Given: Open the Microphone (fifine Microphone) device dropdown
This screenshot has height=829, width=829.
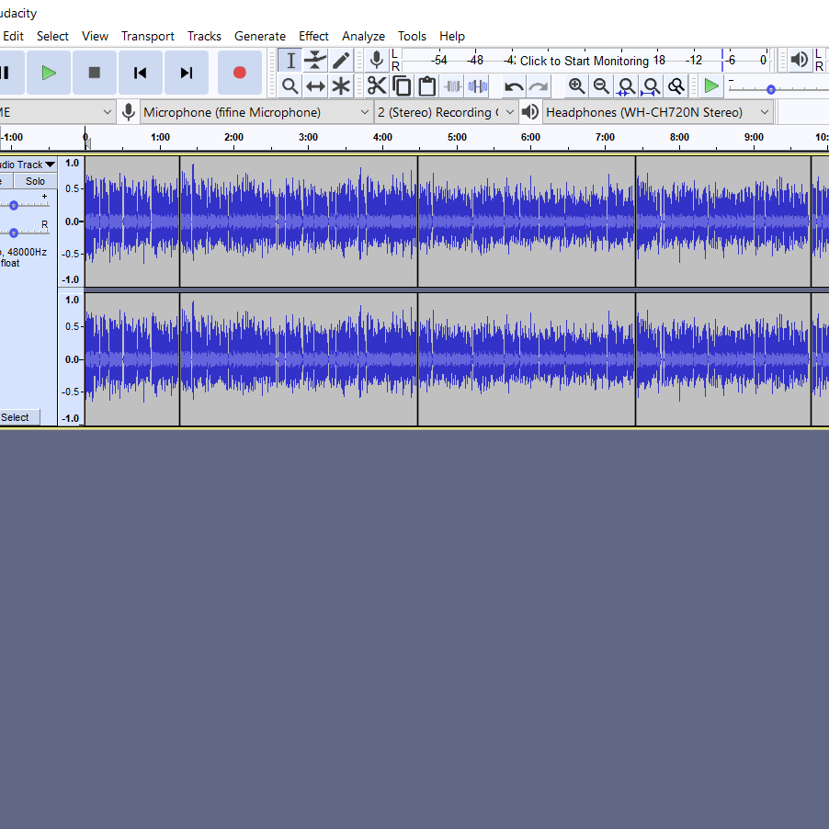Looking at the screenshot, I should tap(256, 112).
